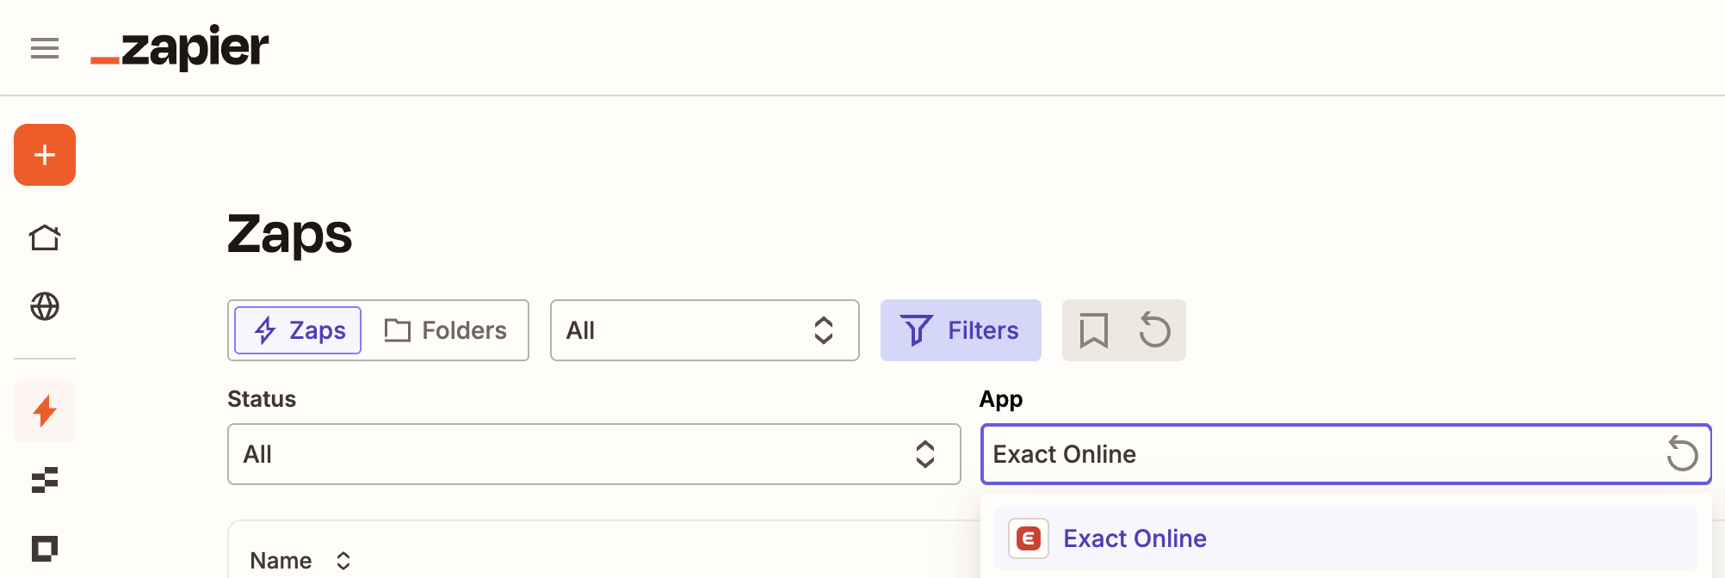Sort by the Name column
This screenshot has height=578, width=1725.
[x=300, y=561]
